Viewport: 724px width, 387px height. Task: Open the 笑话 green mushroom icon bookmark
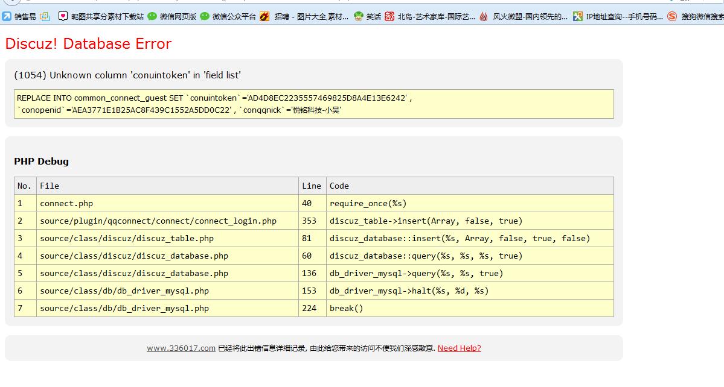click(x=359, y=16)
